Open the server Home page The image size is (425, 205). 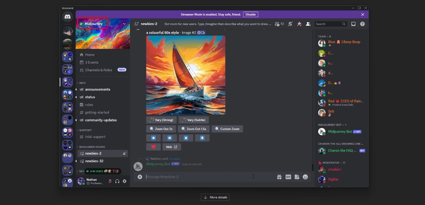coord(102,55)
